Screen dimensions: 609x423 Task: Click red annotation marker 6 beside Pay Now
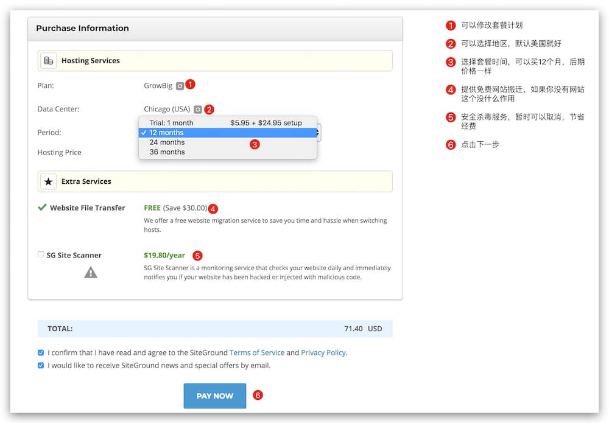coord(258,395)
